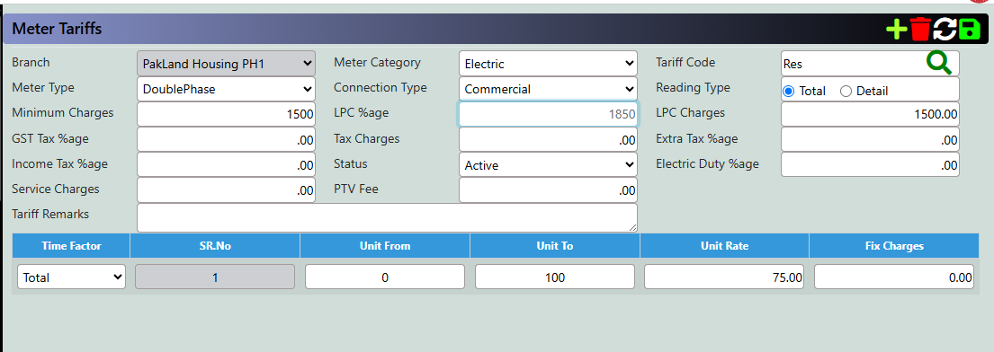The image size is (994, 352).
Task: Click the Unit To column header
Action: (x=555, y=246)
